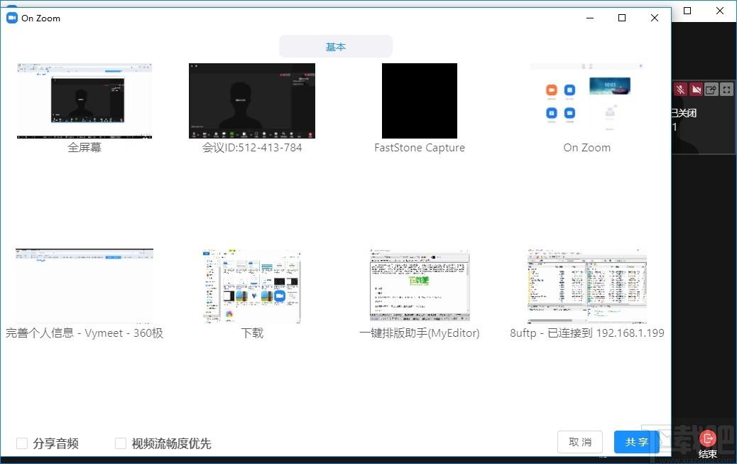Image resolution: width=737 pixels, height=464 pixels.
Task: Select the 全屏幕 full screen thumbnail
Action: (x=84, y=101)
